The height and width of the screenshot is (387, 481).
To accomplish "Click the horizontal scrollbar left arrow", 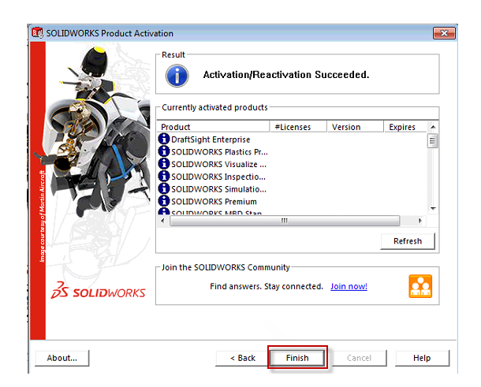I will [x=162, y=221].
